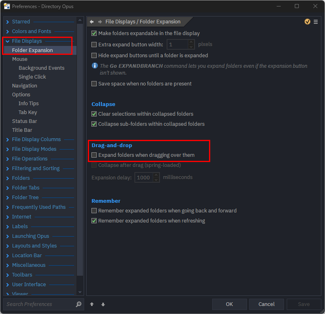Expand the Toolbars chevron
This screenshot has height=314, width=325.
point(8,275)
